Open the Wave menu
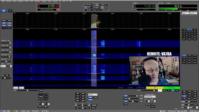Viewport: 199px width, 112px height. pos(15,1)
